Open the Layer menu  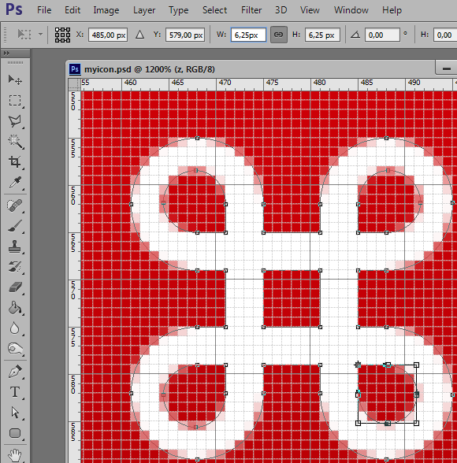pos(144,10)
